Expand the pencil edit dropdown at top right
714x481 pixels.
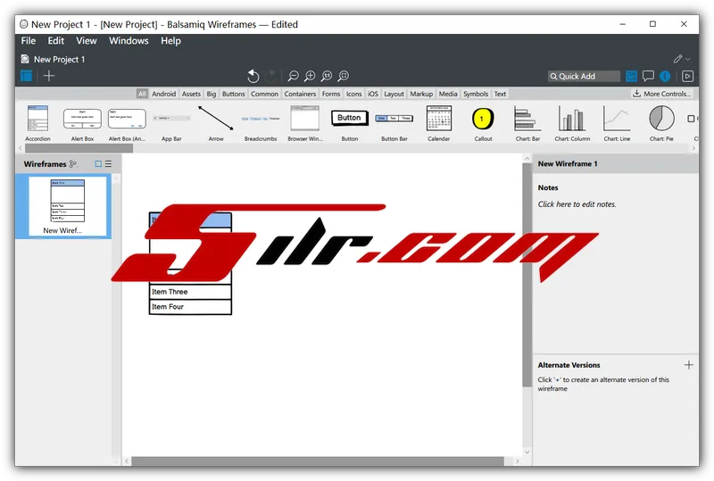tap(682, 59)
